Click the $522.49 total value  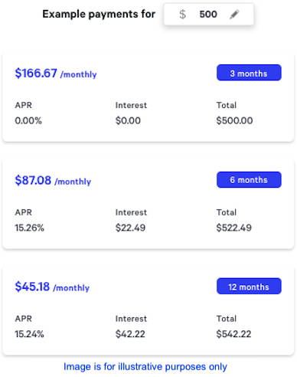coord(234,228)
